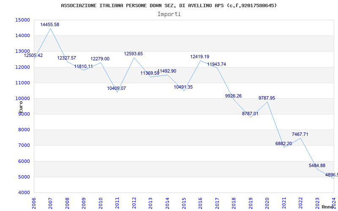Click the 12505.42 data label
This screenshot has width=338, height=211.
33,56
